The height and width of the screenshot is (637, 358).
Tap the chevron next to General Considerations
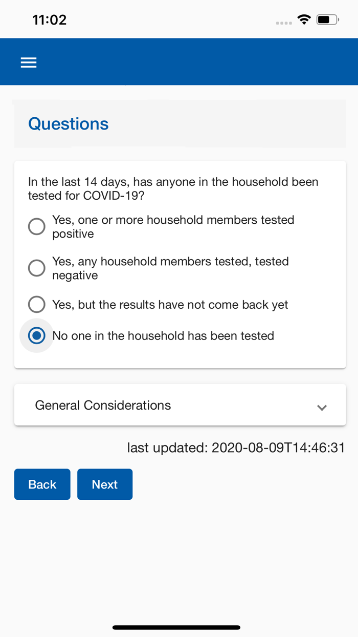pos(322,407)
